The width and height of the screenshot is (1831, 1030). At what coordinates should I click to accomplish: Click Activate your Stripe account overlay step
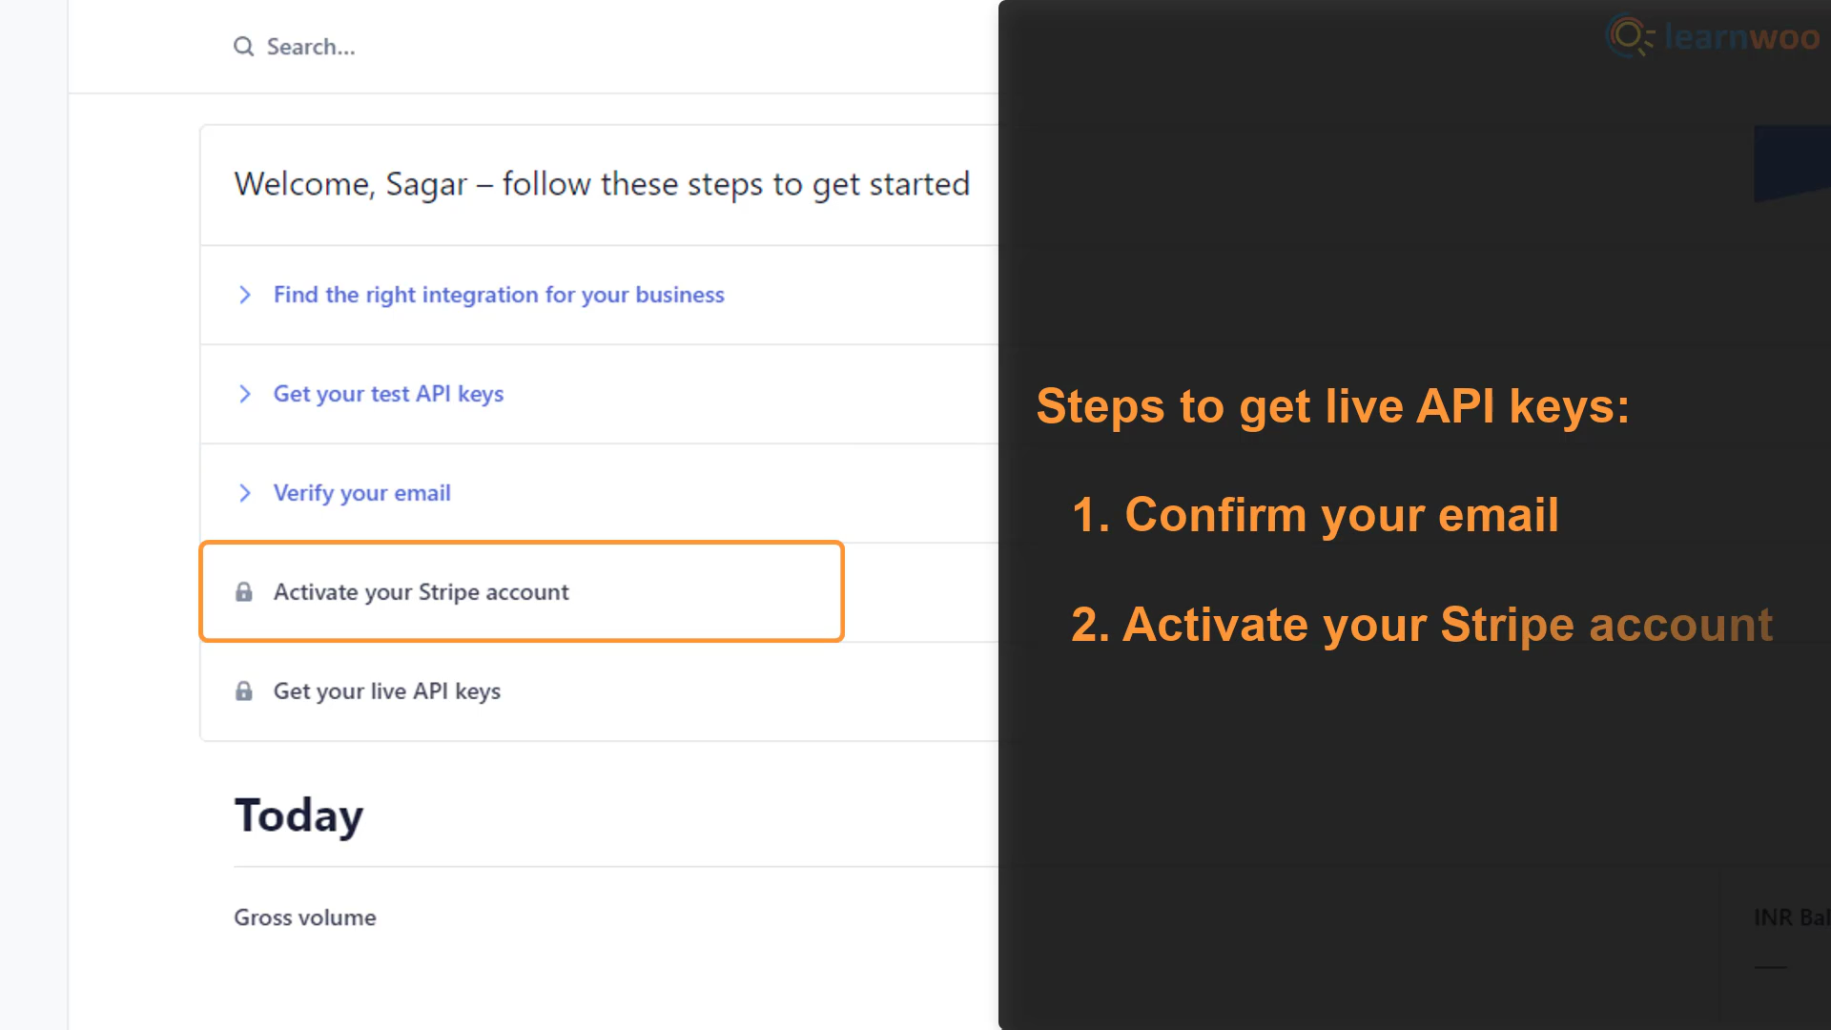1422,625
